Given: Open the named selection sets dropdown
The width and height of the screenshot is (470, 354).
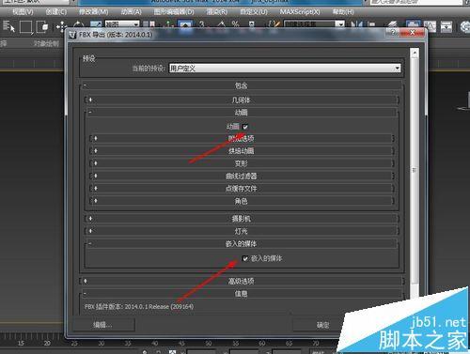Looking at the screenshot, I should [x=314, y=24].
